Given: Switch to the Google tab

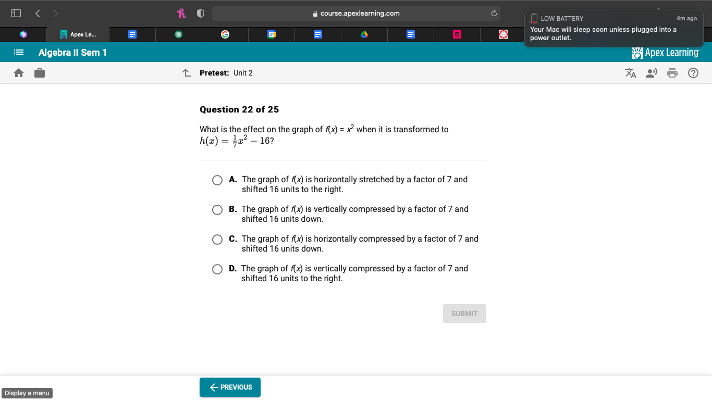Looking at the screenshot, I should [225, 34].
